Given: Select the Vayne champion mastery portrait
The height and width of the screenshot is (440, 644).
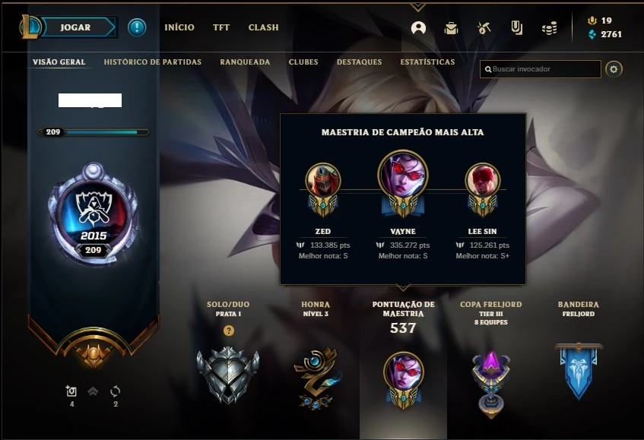Looking at the screenshot, I should (403, 175).
